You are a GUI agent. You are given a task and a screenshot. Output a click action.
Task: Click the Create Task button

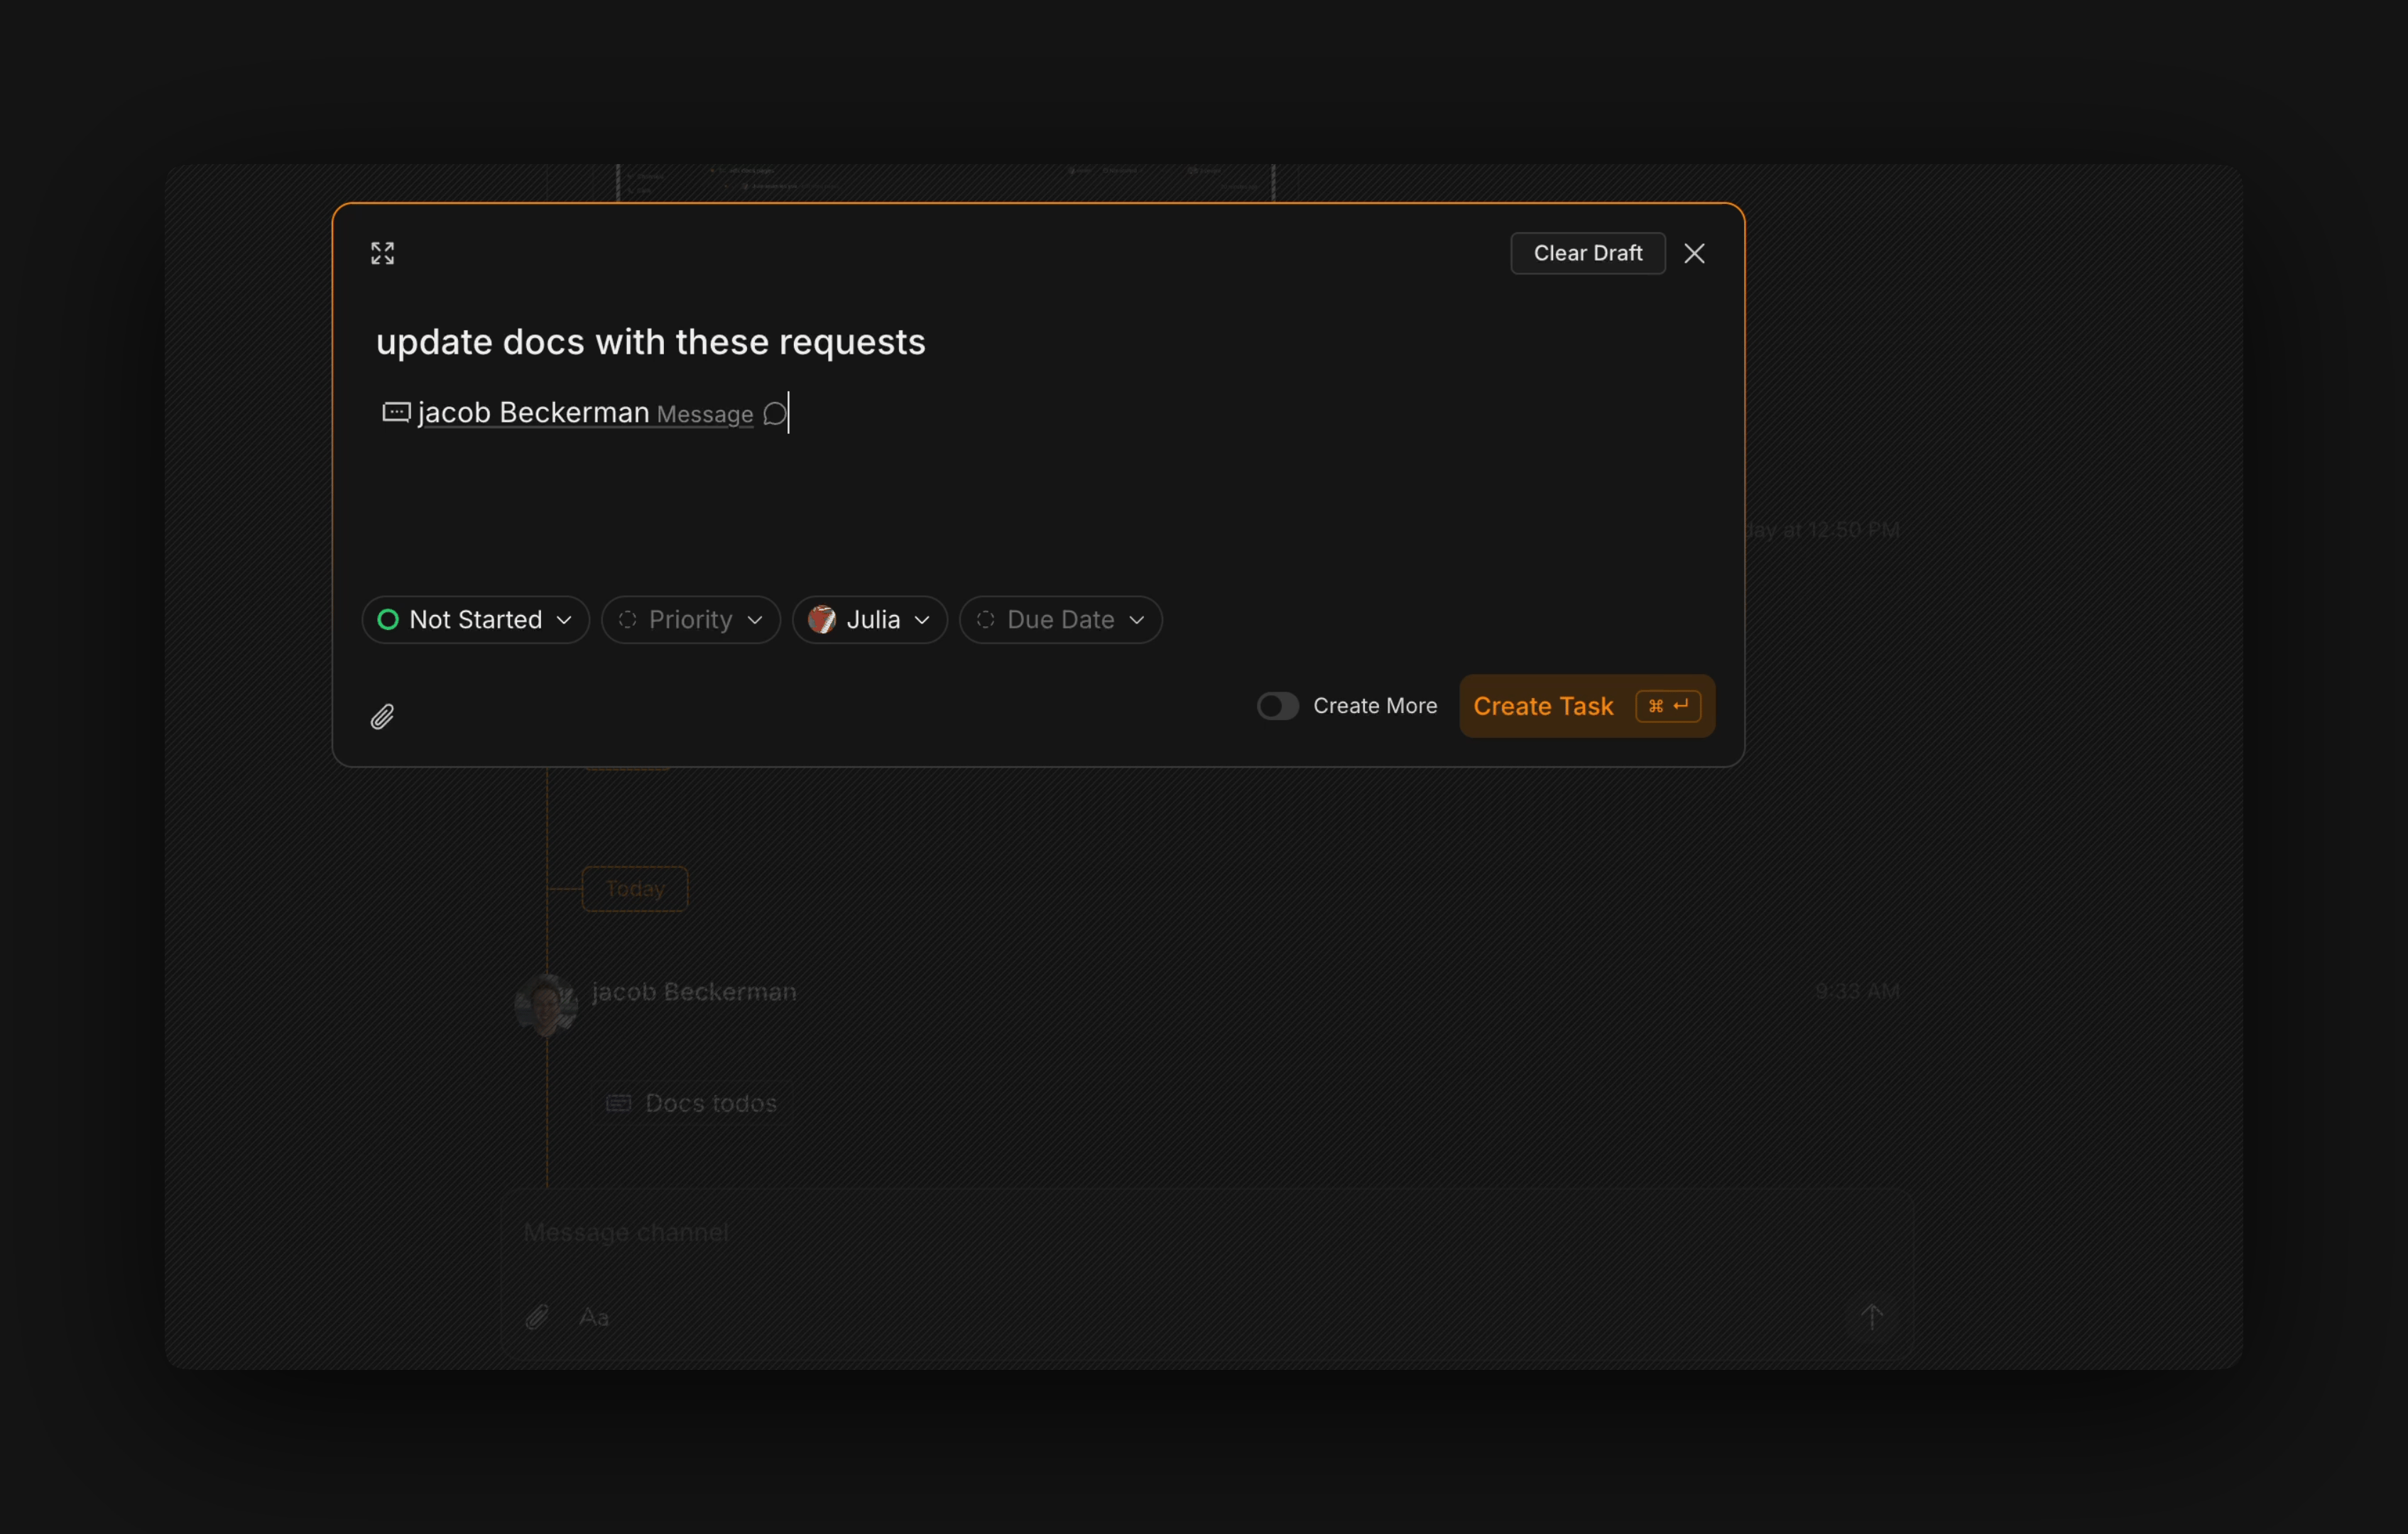[x=1586, y=706]
